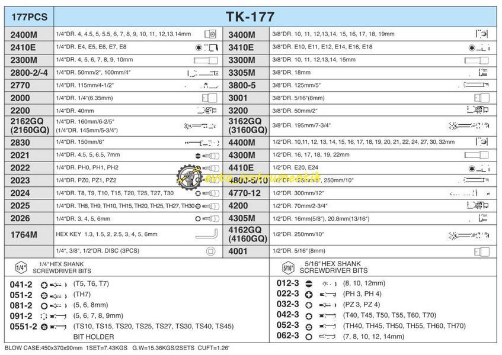Select the 2800-2/-4 model code
The height and width of the screenshot is (355, 502).
click(29, 73)
